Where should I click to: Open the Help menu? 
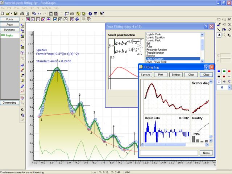click(x=56, y=8)
